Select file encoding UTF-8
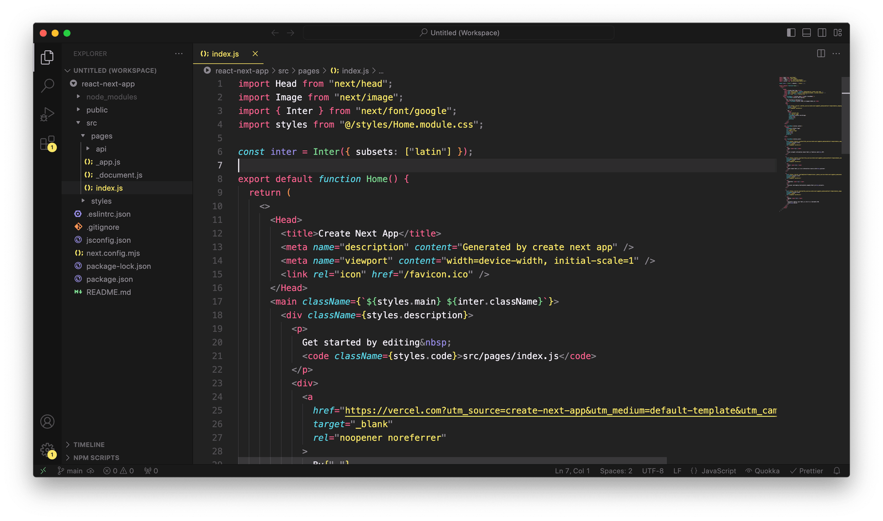Screen dimensions: 883x521 [x=653, y=471]
